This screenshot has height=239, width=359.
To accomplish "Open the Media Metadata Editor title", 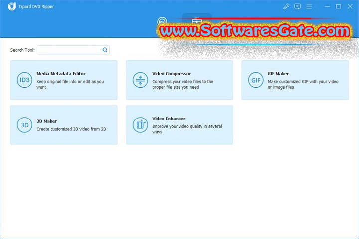I will (x=61, y=74).
